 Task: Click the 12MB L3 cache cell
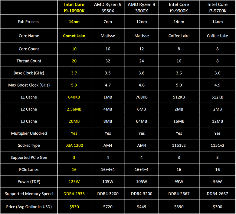pyautogui.click(x=218, y=121)
